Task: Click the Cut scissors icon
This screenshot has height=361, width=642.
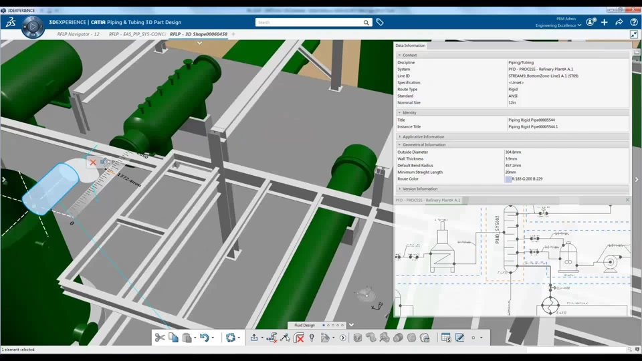Action: 160,338
